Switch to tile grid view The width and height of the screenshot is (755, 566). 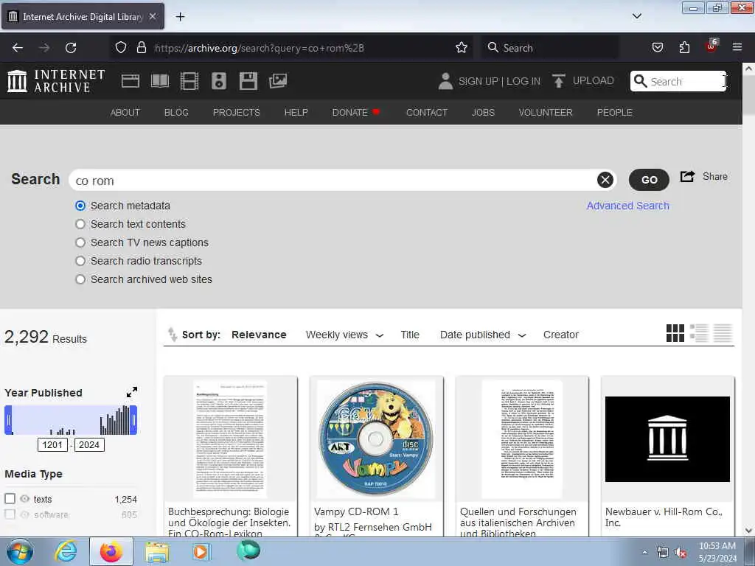(675, 333)
